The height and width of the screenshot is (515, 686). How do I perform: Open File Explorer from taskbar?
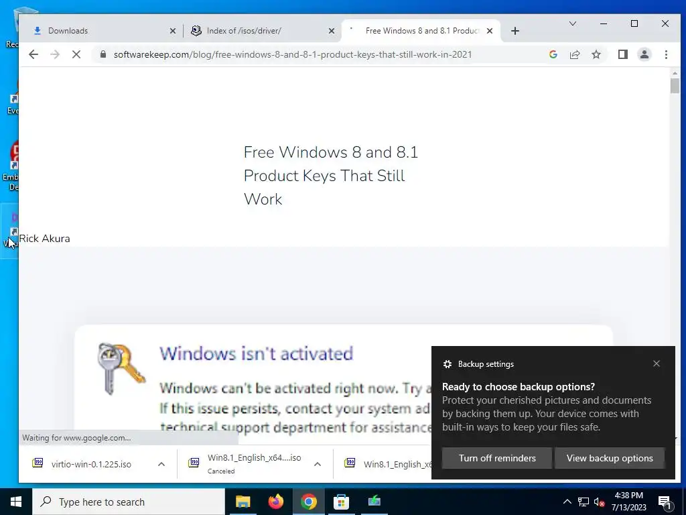coord(243,502)
